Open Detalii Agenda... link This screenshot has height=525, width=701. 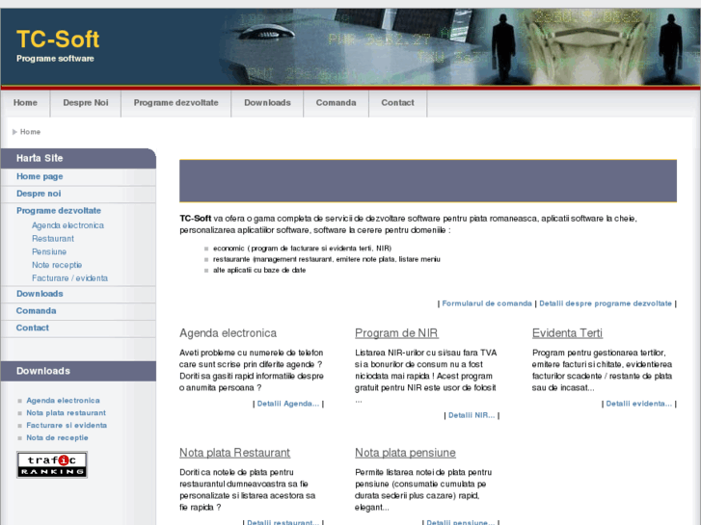pyautogui.click(x=288, y=404)
